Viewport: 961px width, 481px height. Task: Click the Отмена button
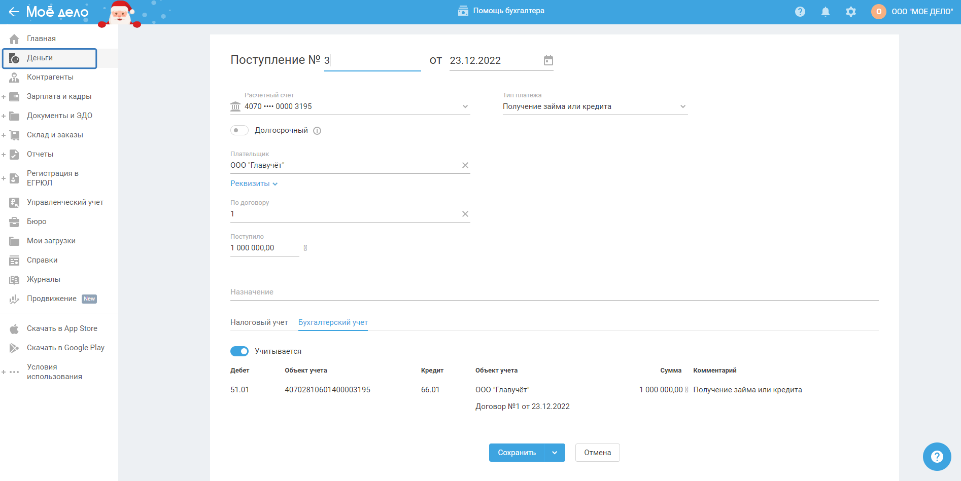pos(597,453)
